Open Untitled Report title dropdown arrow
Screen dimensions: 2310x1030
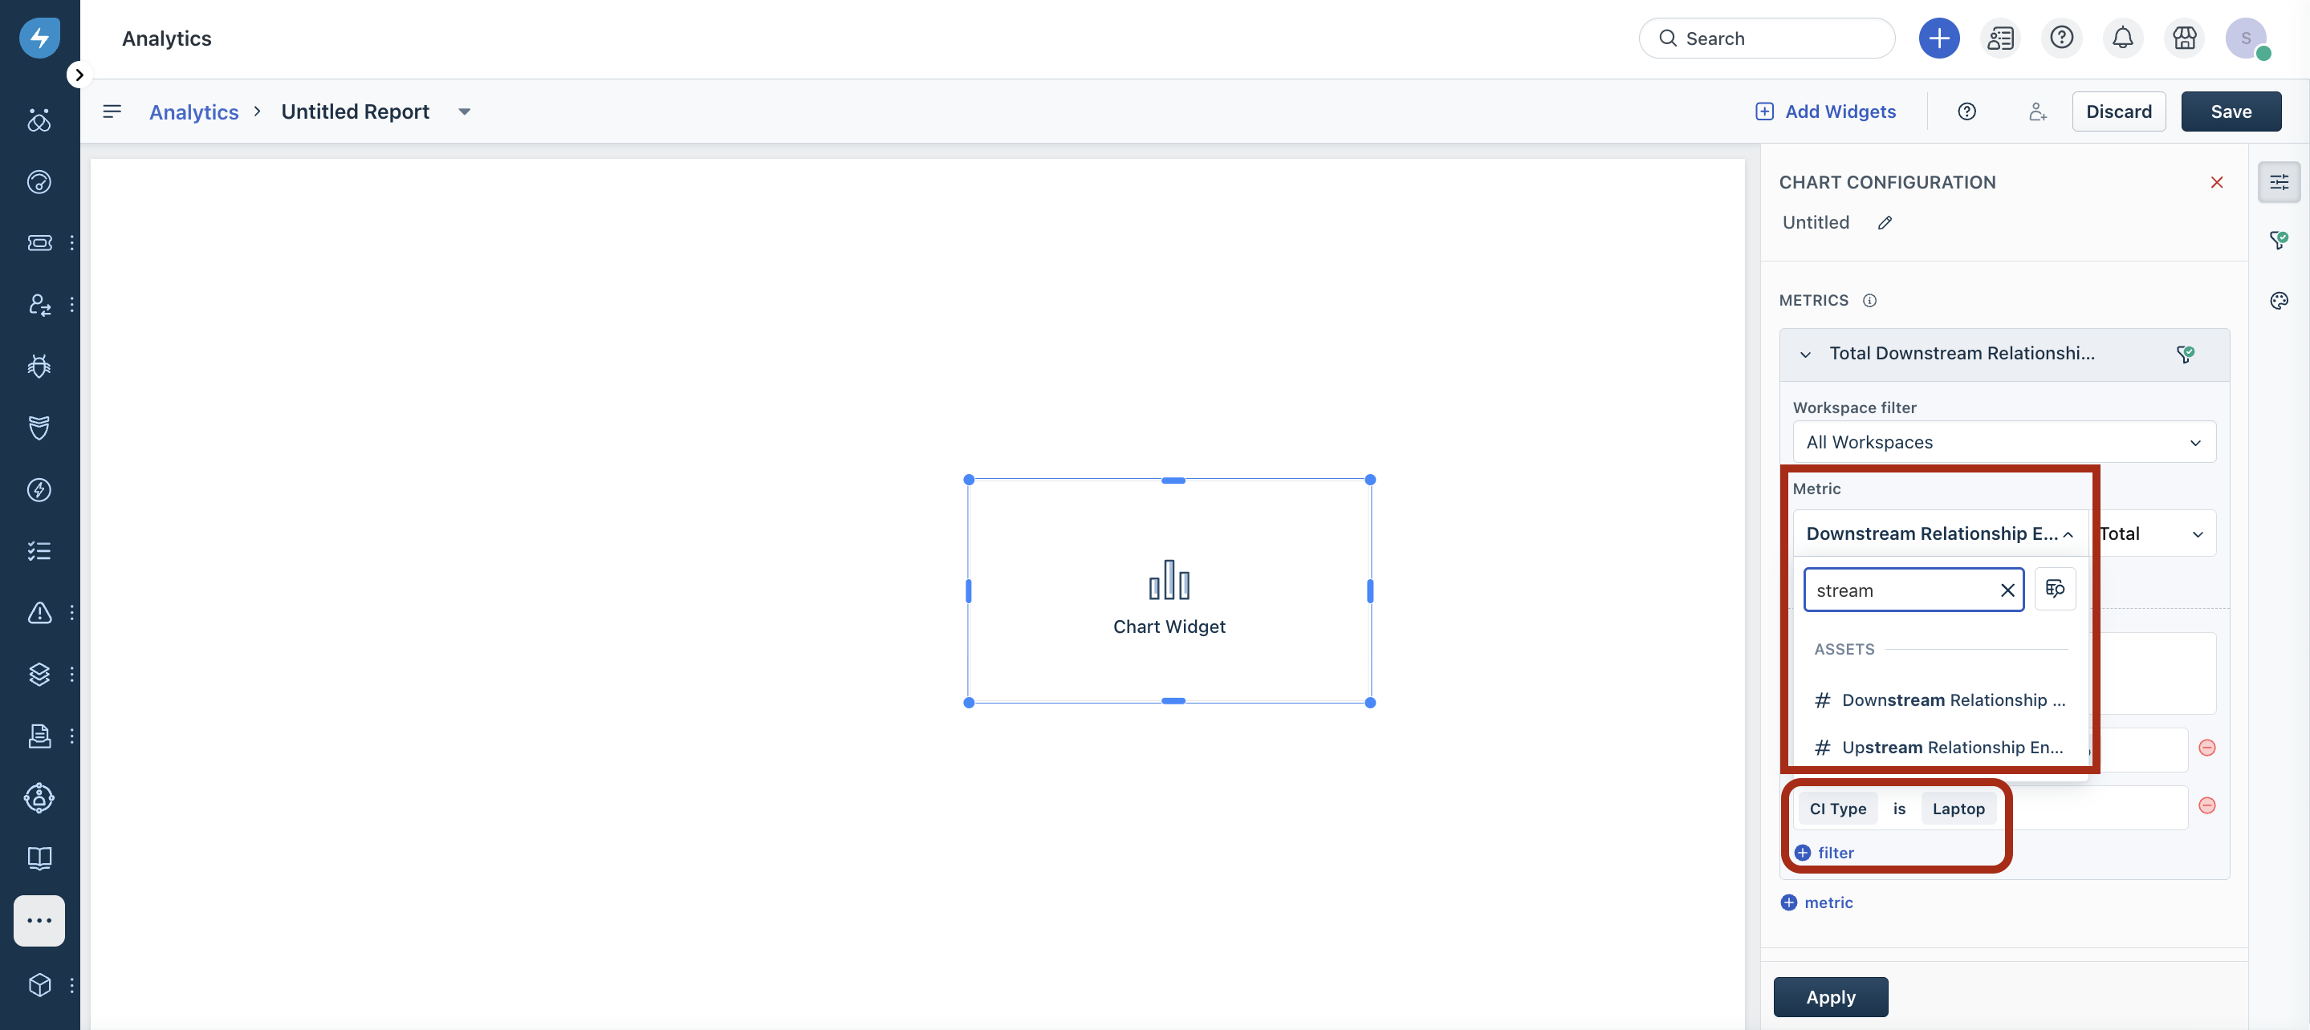pos(464,112)
